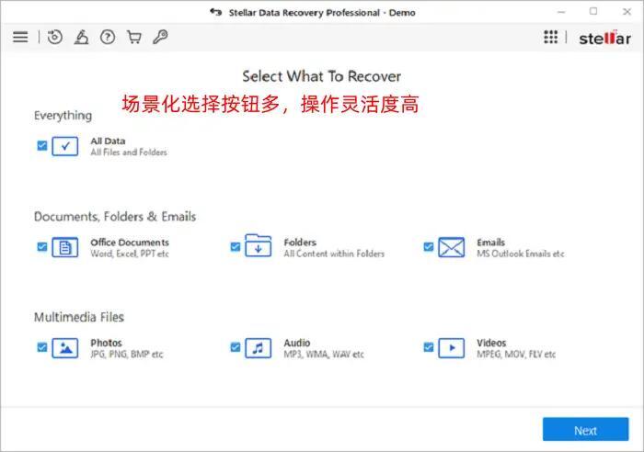Click the resume recovery icon

coord(54,38)
